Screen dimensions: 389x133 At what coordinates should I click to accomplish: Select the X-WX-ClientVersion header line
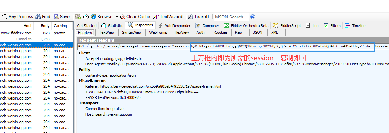(x=113, y=97)
